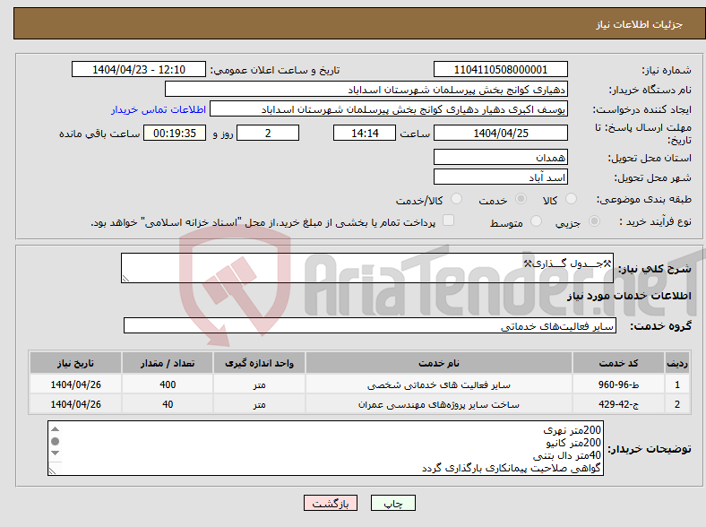Click service code ط-96-960 cell
Screen dimensions: 706x527
(619, 384)
